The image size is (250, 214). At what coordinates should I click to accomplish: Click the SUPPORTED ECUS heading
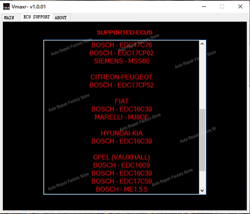125,33
